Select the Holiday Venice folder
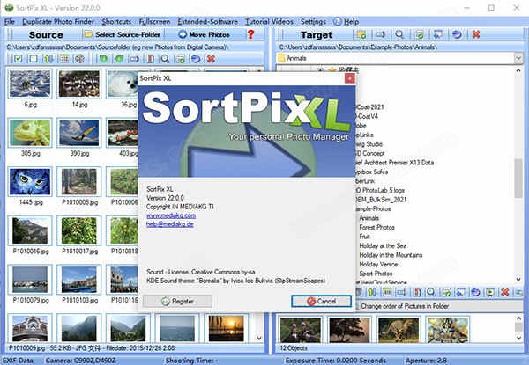This screenshot has height=365, width=529. tap(378, 265)
